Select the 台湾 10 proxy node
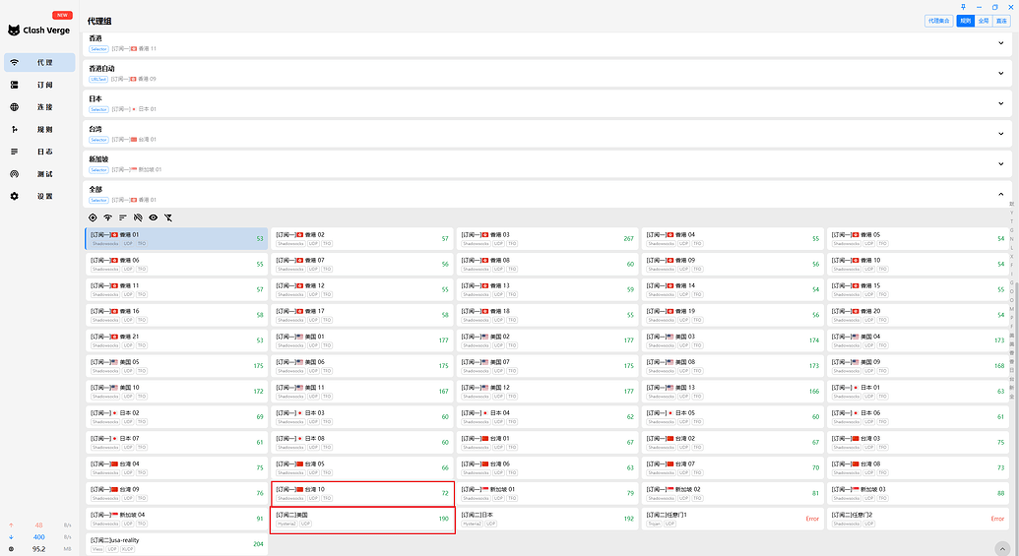Screen dimensions: 1019x556 tap(361, 493)
